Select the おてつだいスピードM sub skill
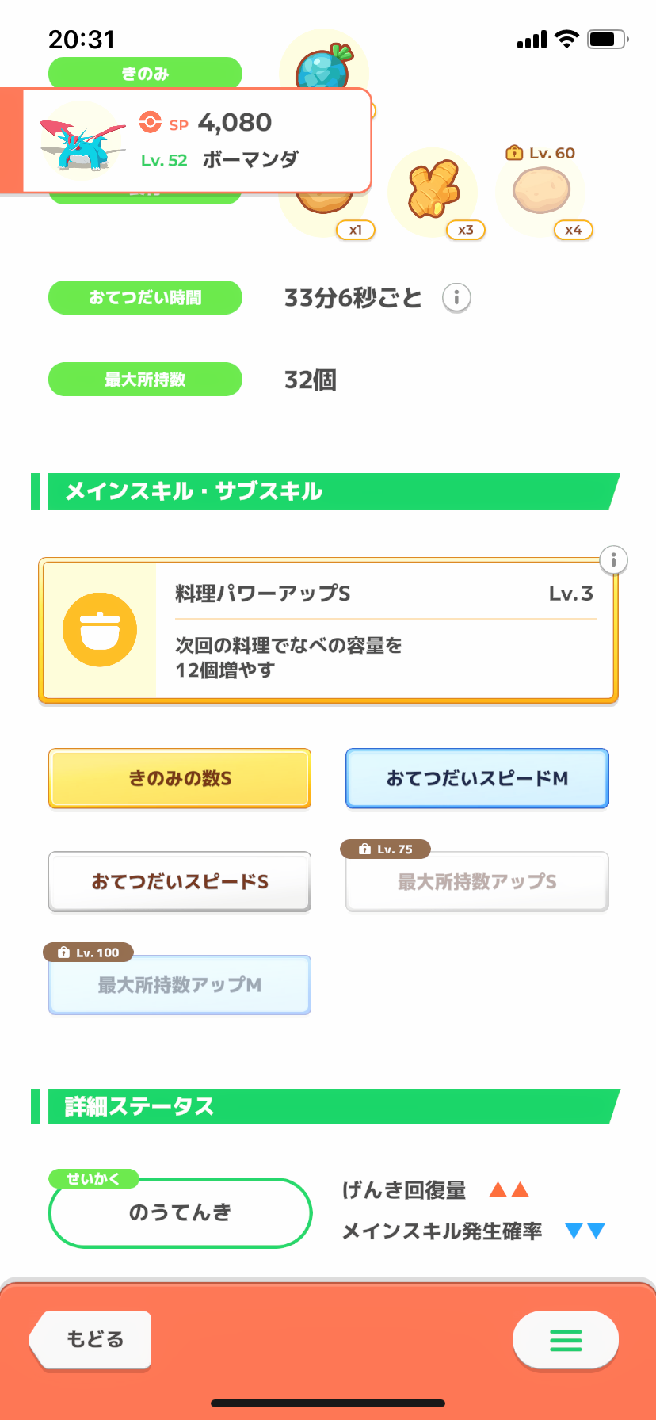The image size is (656, 1420). (x=477, y=778)
